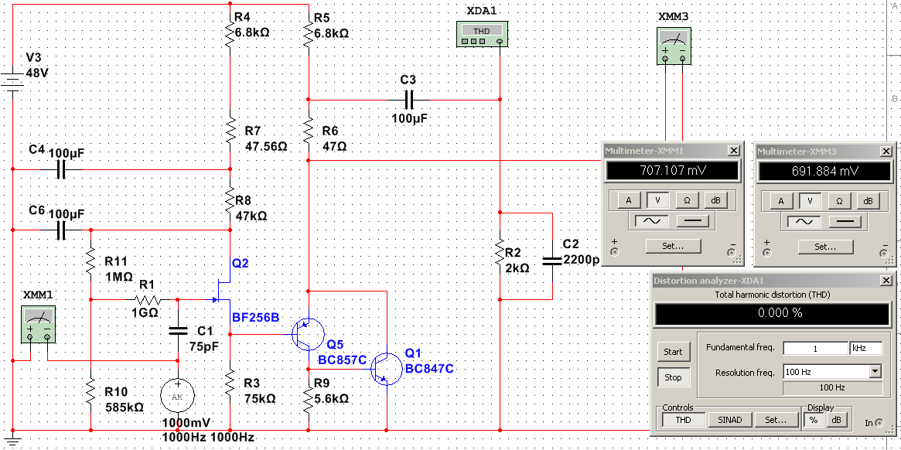Click Stop on the distortion analyzer
This screenshot has width=901, height=450.
(x=673, y=377)
